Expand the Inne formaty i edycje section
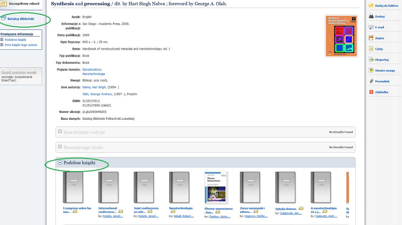The image size is (402, 225). click(60, 132)
